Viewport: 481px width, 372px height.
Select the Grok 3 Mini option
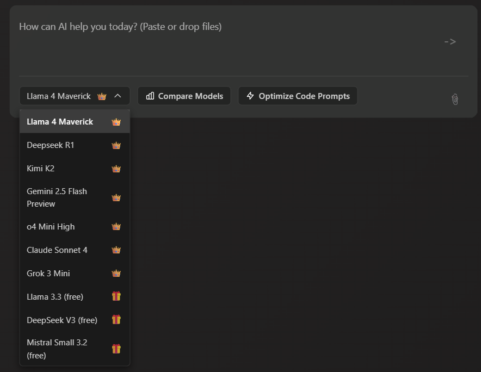pos(75,273)
